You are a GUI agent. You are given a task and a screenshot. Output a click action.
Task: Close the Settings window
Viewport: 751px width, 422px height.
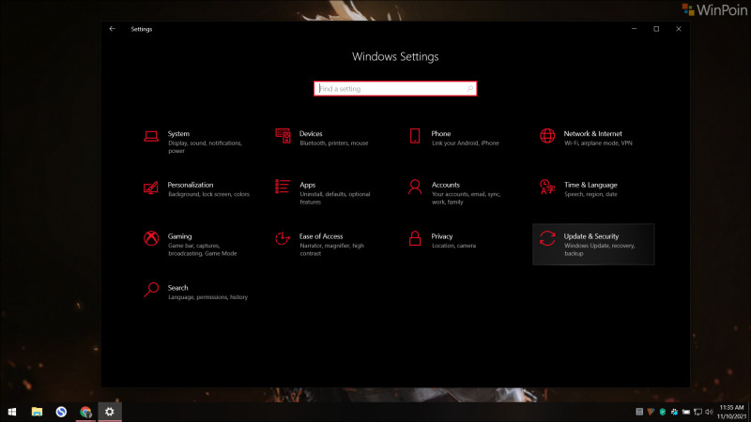pos(679,29)
